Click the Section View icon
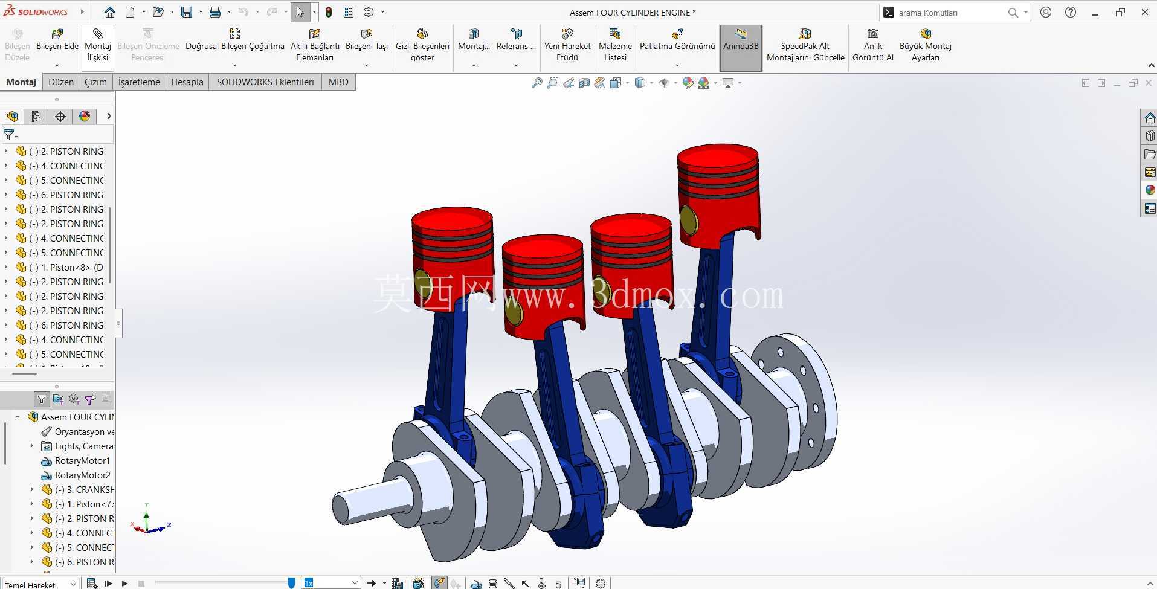 point(584,83)
